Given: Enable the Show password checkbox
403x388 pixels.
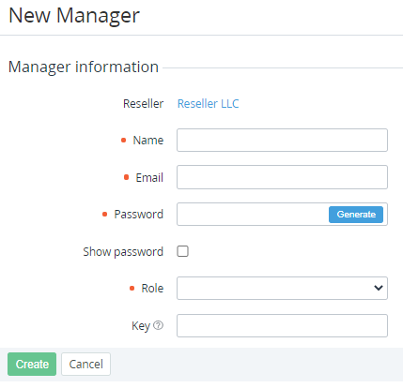Looking at the screenshot, I should point(182,251).
